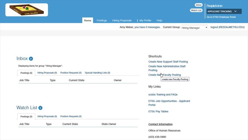Click Create New Faculty Posting link
This screenshot has width=248, height=140.
tap(165, 75)
